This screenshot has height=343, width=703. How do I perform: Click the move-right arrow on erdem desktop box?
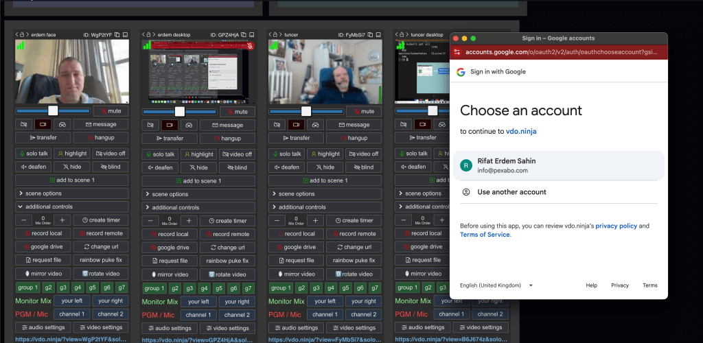[154, 34]
